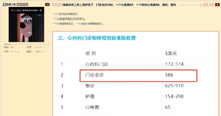The image size is (221, 116).
Task: Click the text '一个心脏超声高达2350美元'
Action: click(69, 19)
